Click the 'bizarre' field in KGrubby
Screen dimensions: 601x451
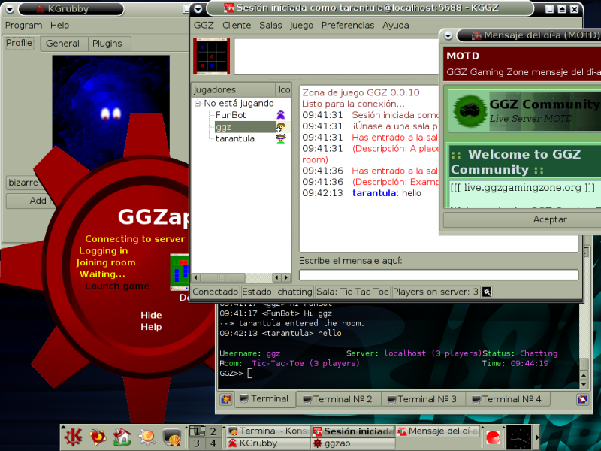coord(23,182)
